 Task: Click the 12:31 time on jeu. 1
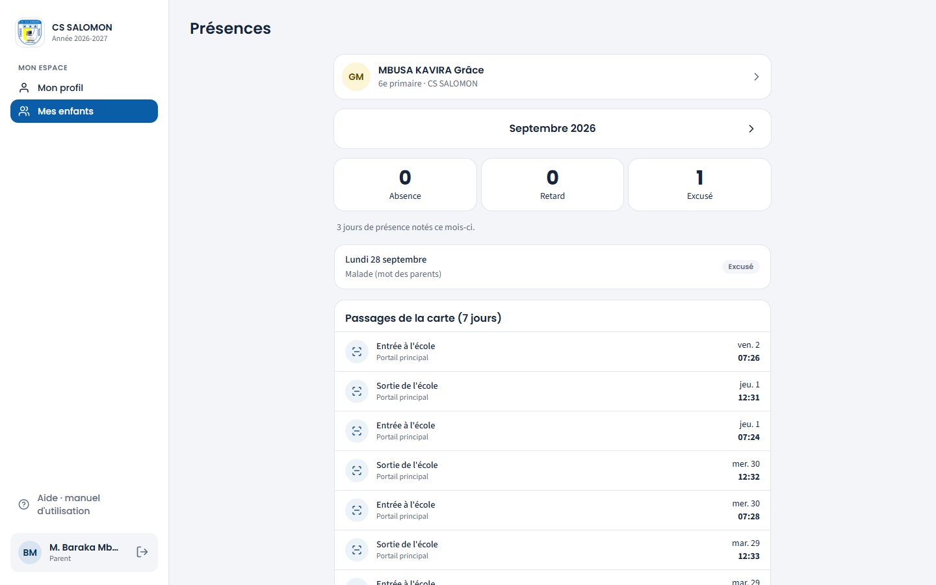pos(749,398)
